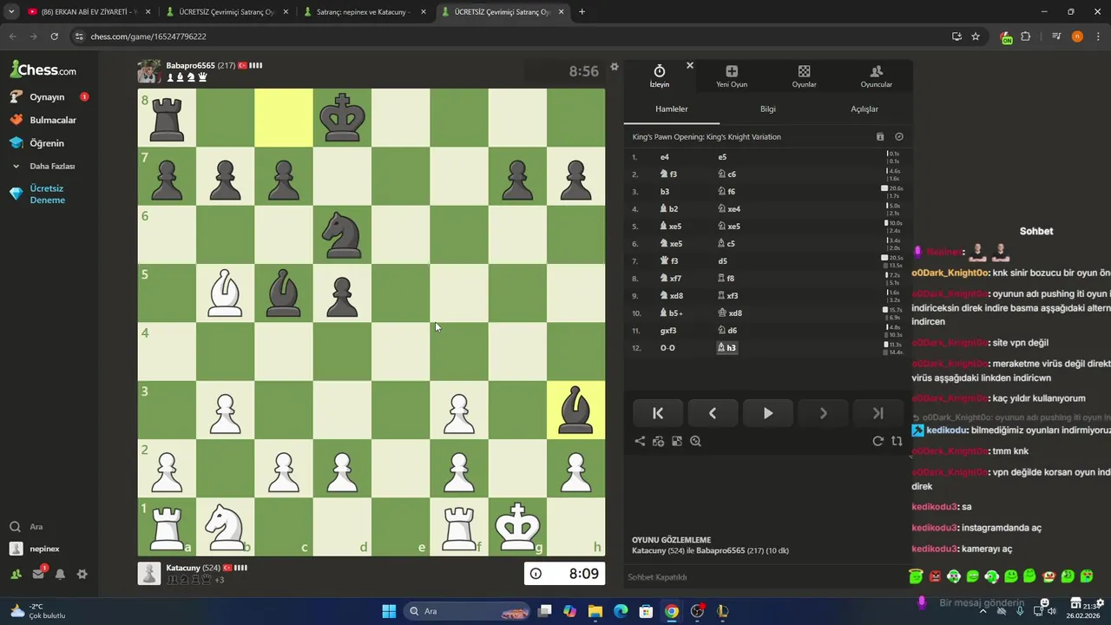The image size is (1111, 625).
Task: Click the Ara search field in sidebar
Action: 36,527
